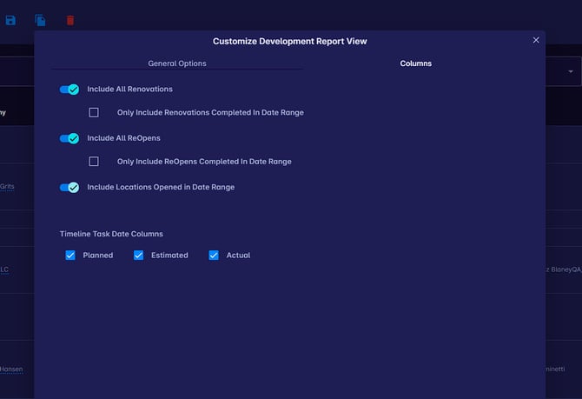Image resolution: width=582 pixels, height=399 pixels.
Task: Click the link ending in LC
Action: (x=4, y=269)
